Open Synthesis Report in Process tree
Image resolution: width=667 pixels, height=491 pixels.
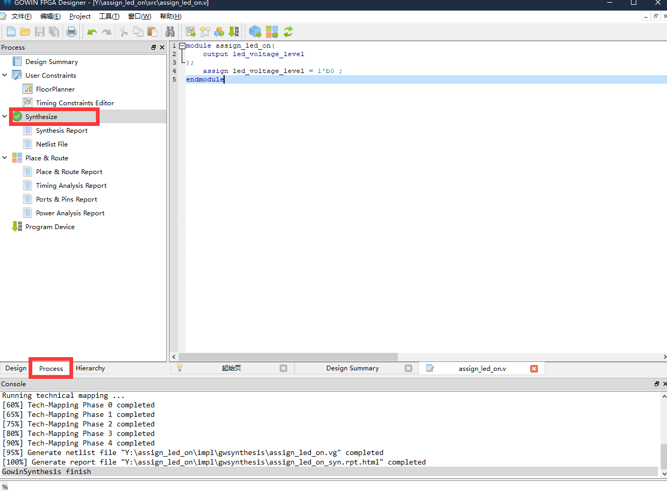coord(61,131)
